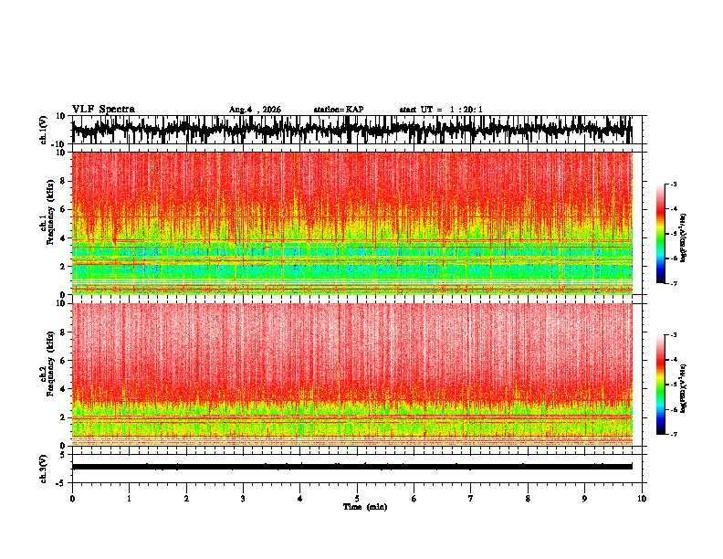
Task: Click the ch.2 PSD color scale bar
Action: pos(660,385)
